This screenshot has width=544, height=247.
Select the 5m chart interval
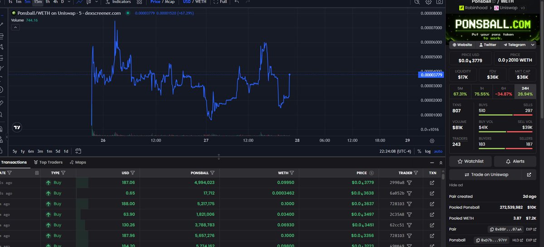click(28, 2)
